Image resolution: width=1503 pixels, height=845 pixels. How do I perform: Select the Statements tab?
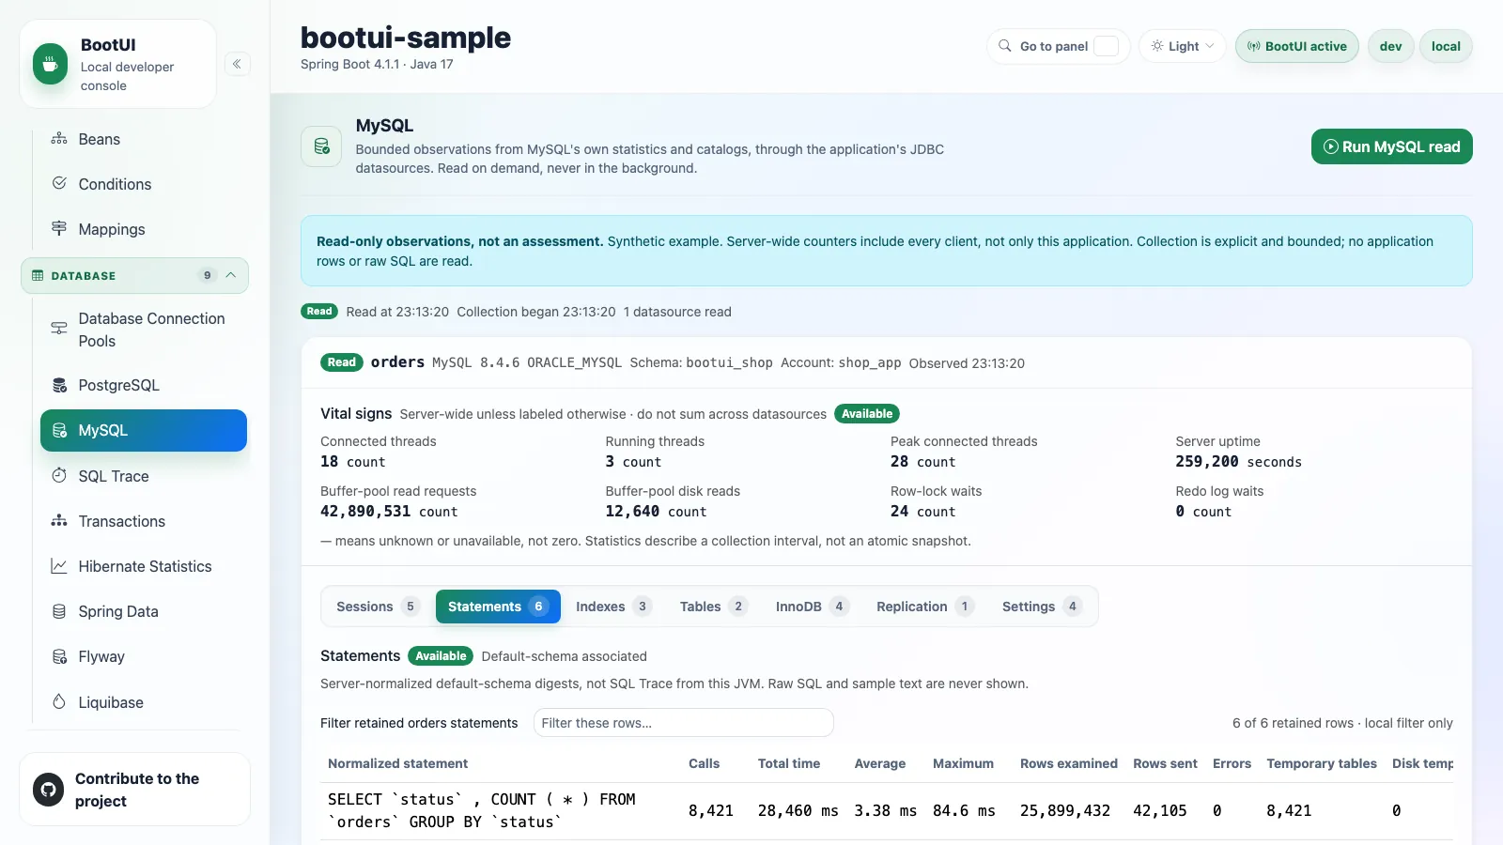click(x=498, y=607)
